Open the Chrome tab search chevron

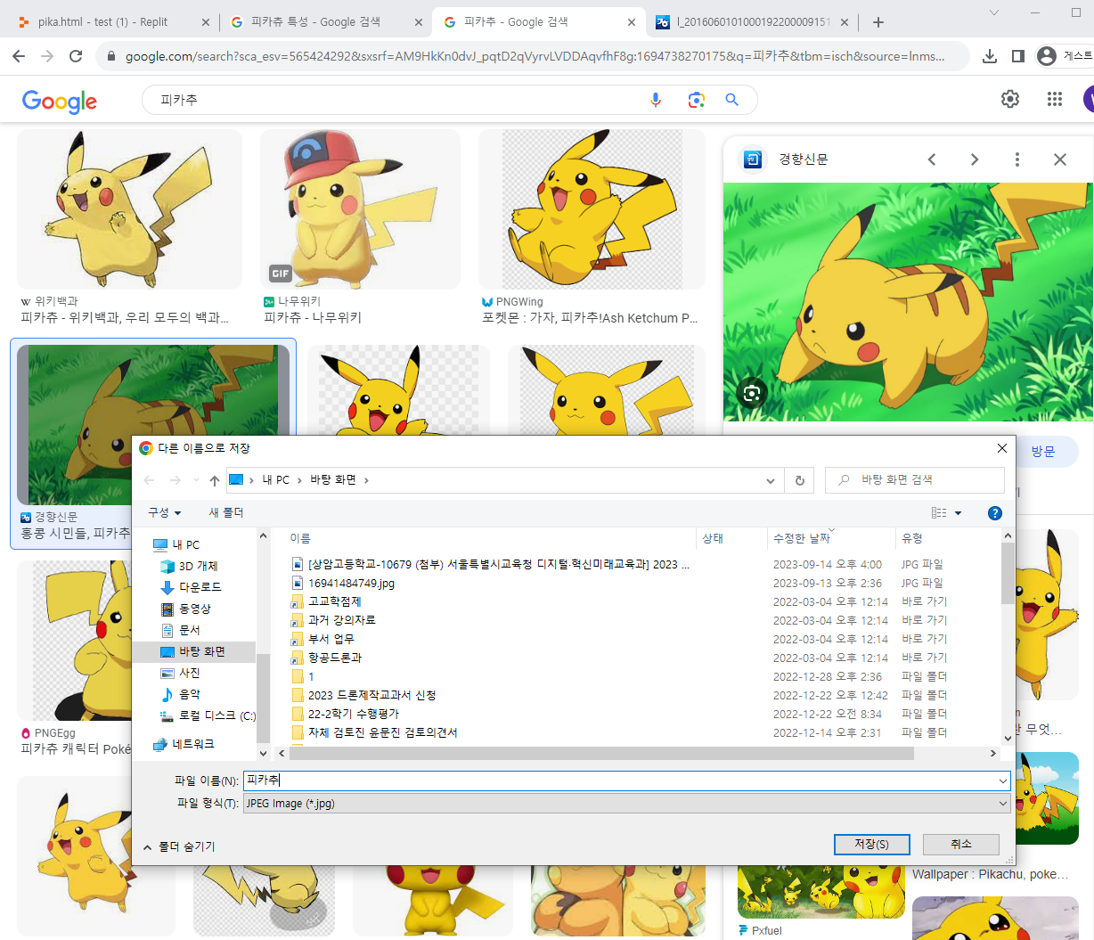(994, 12)
